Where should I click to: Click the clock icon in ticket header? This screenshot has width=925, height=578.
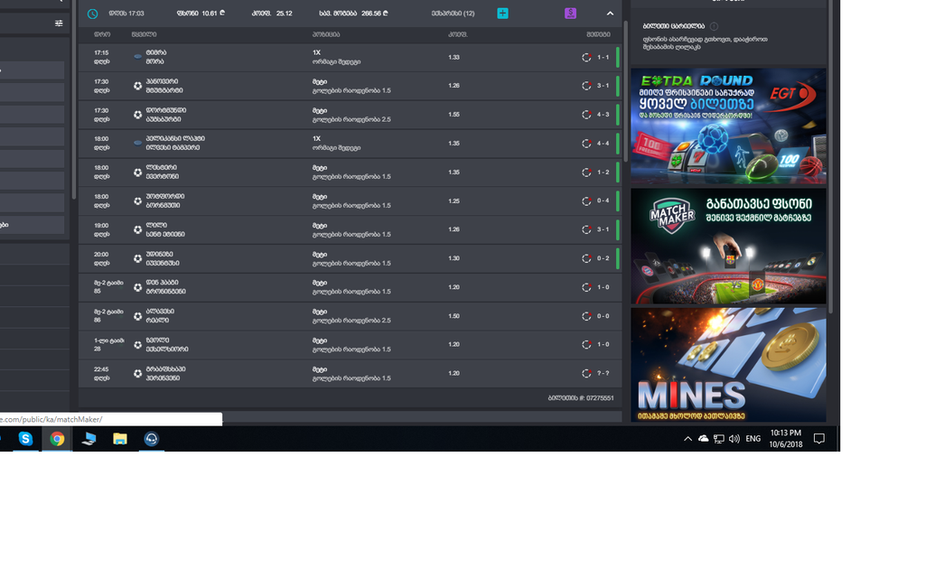[93, 14]
